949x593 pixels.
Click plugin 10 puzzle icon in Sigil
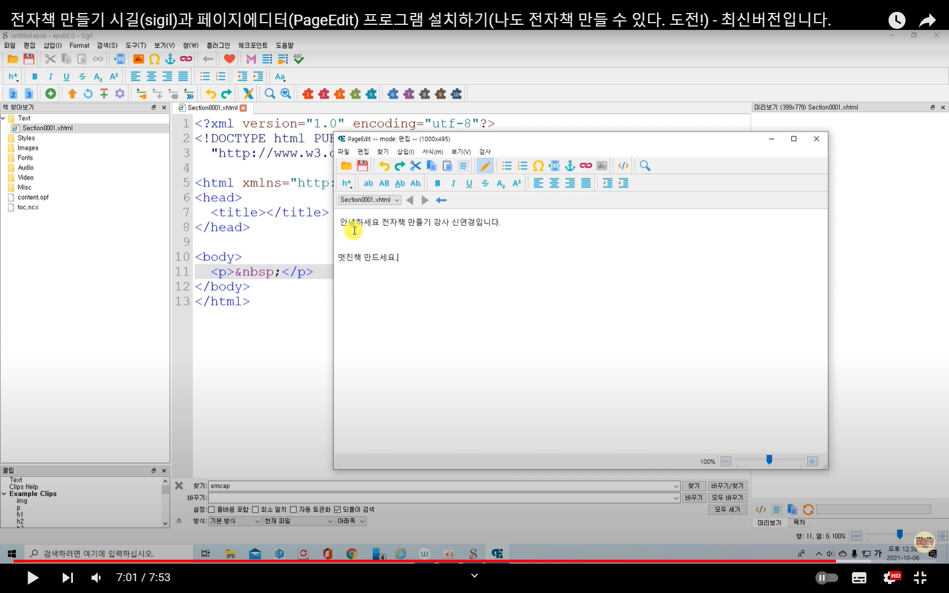coord(456,94)
